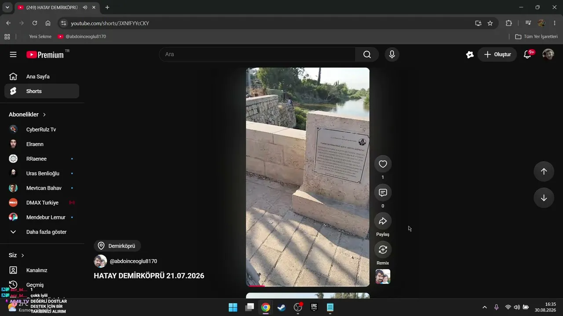The width and height of the screenshot is (563, 316).
Task: Open Epic Games Launcher from taskbar
Action: pyautogui.click(x=314, y=307)
